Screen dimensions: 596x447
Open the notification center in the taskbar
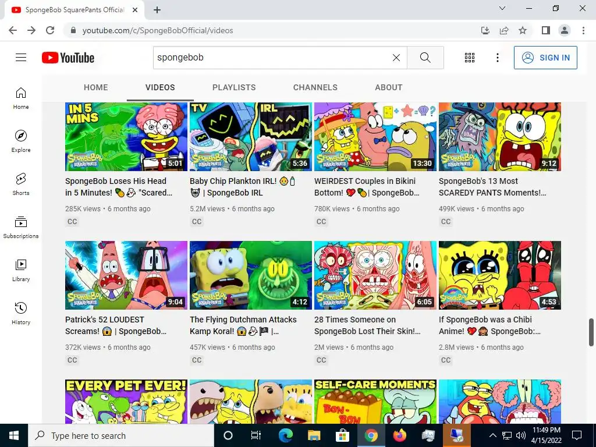pyautogui.click(x=577, y=435)
